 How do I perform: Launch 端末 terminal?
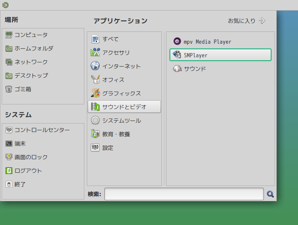click(43, 143)
